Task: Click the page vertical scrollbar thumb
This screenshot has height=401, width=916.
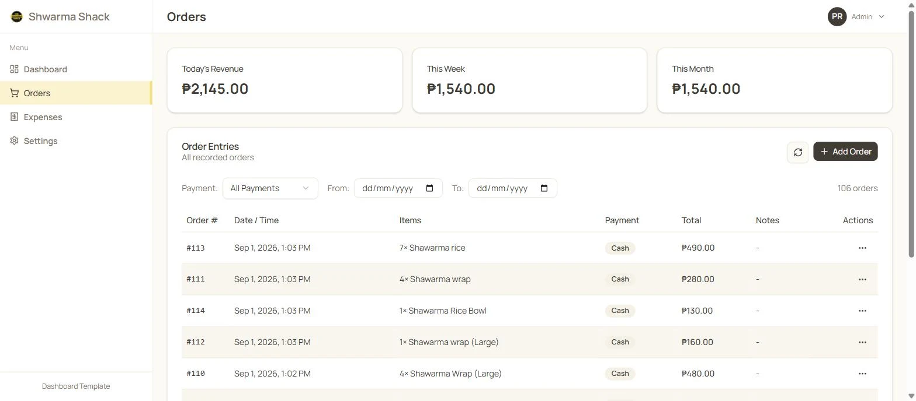Action: point(911,133)
